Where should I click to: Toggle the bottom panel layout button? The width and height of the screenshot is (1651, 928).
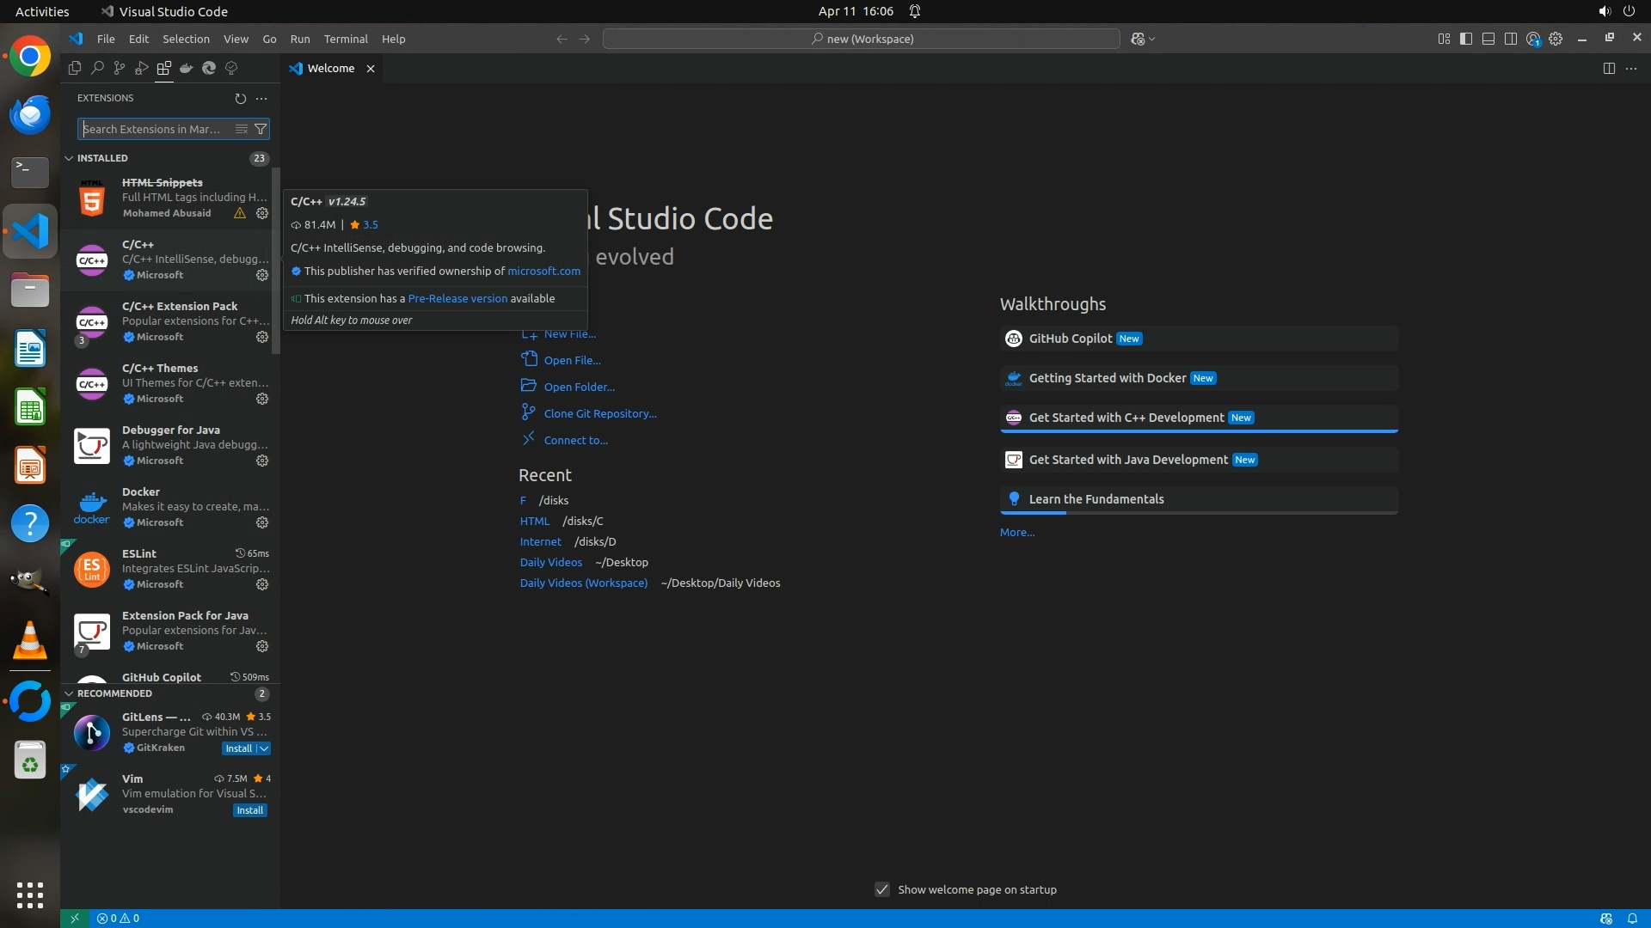(1488, 39)
